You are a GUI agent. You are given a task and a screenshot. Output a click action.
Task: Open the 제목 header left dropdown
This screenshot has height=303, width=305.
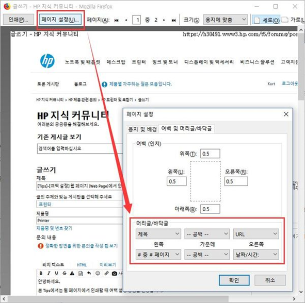158,233
